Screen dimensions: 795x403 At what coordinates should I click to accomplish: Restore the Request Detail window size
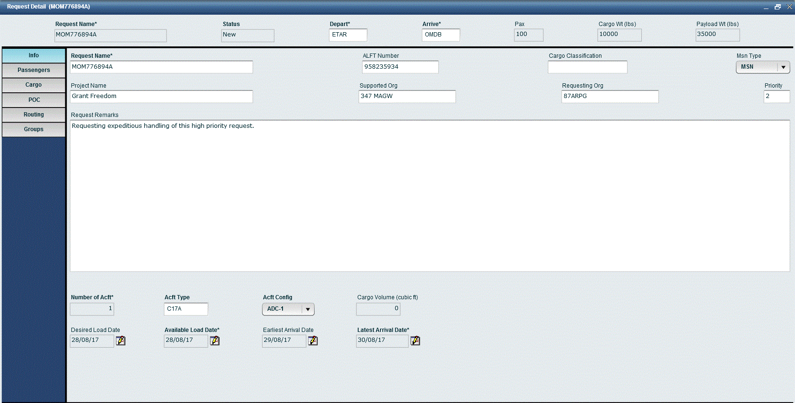[x=777, y=7]
